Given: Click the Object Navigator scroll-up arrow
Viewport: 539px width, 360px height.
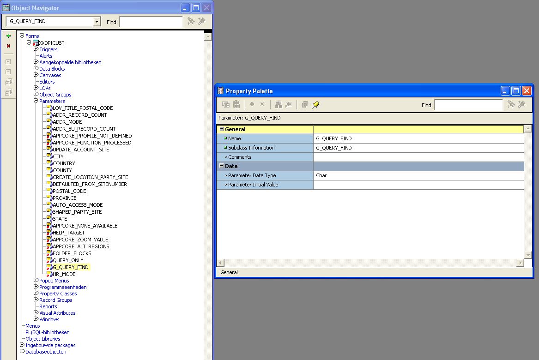Looking at the screenshot, I should 208,36.
